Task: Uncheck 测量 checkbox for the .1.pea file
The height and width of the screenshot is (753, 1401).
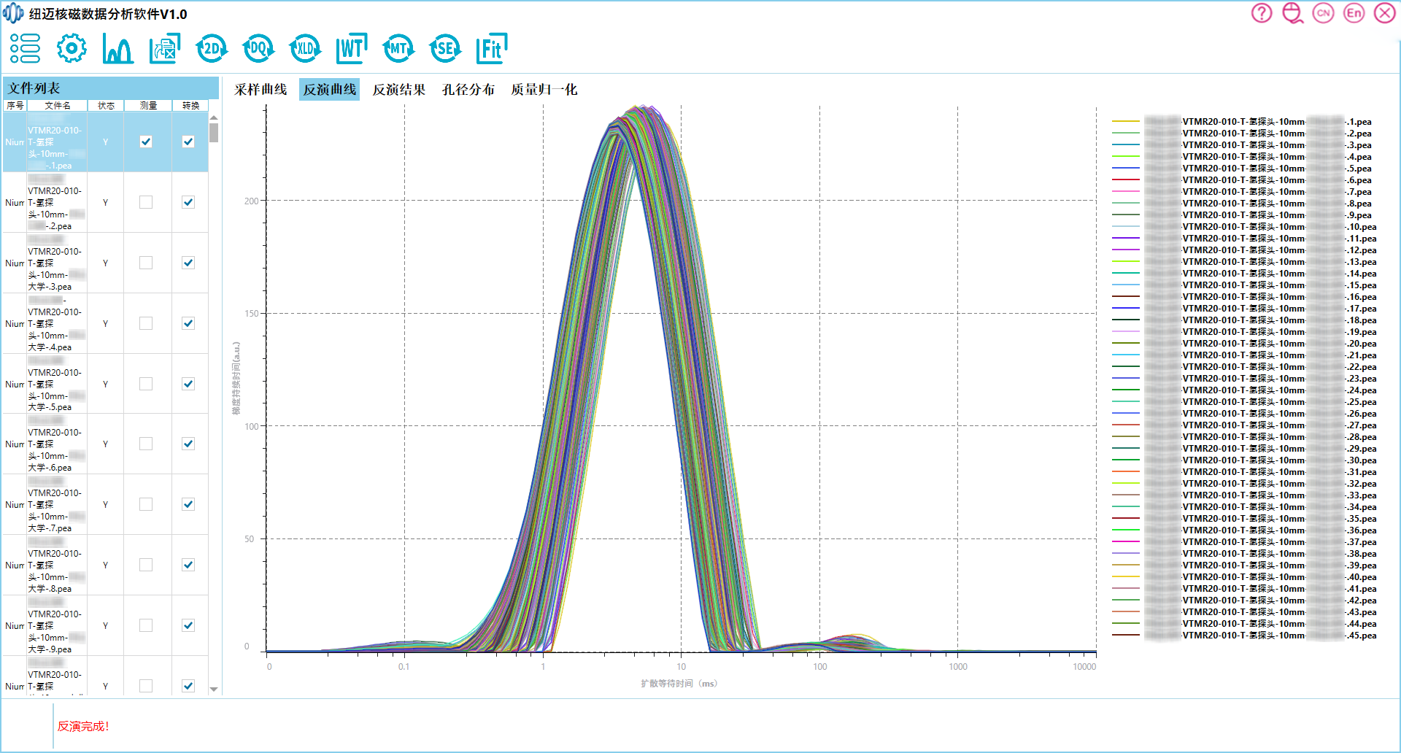Action: (x=146, y=142)
